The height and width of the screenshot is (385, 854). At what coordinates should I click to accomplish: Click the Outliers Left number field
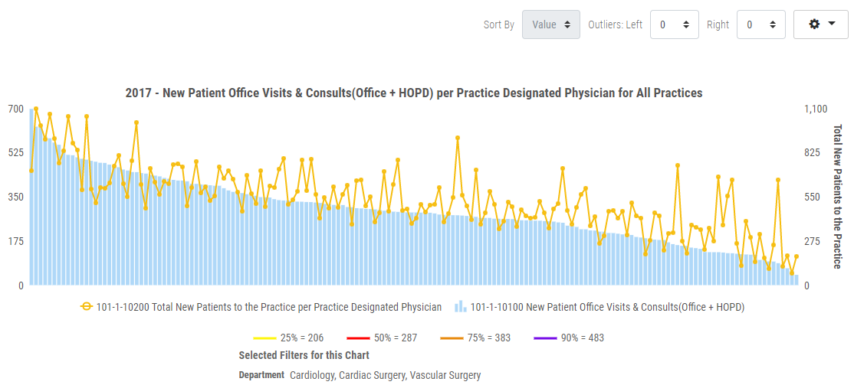tap(665, 24)
